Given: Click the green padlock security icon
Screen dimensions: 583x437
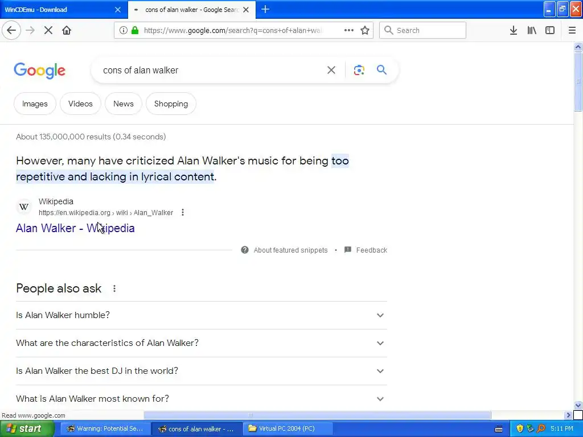Looking at the screenshot, I should pos(135,31).
